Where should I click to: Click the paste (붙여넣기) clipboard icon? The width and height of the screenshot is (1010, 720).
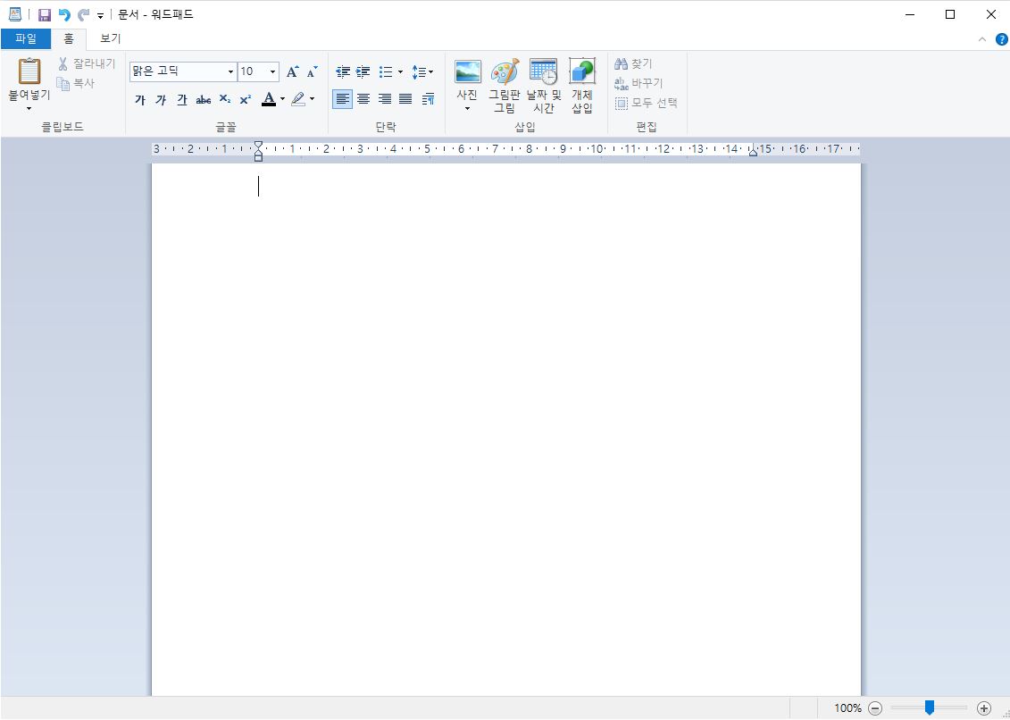point(29,71)
